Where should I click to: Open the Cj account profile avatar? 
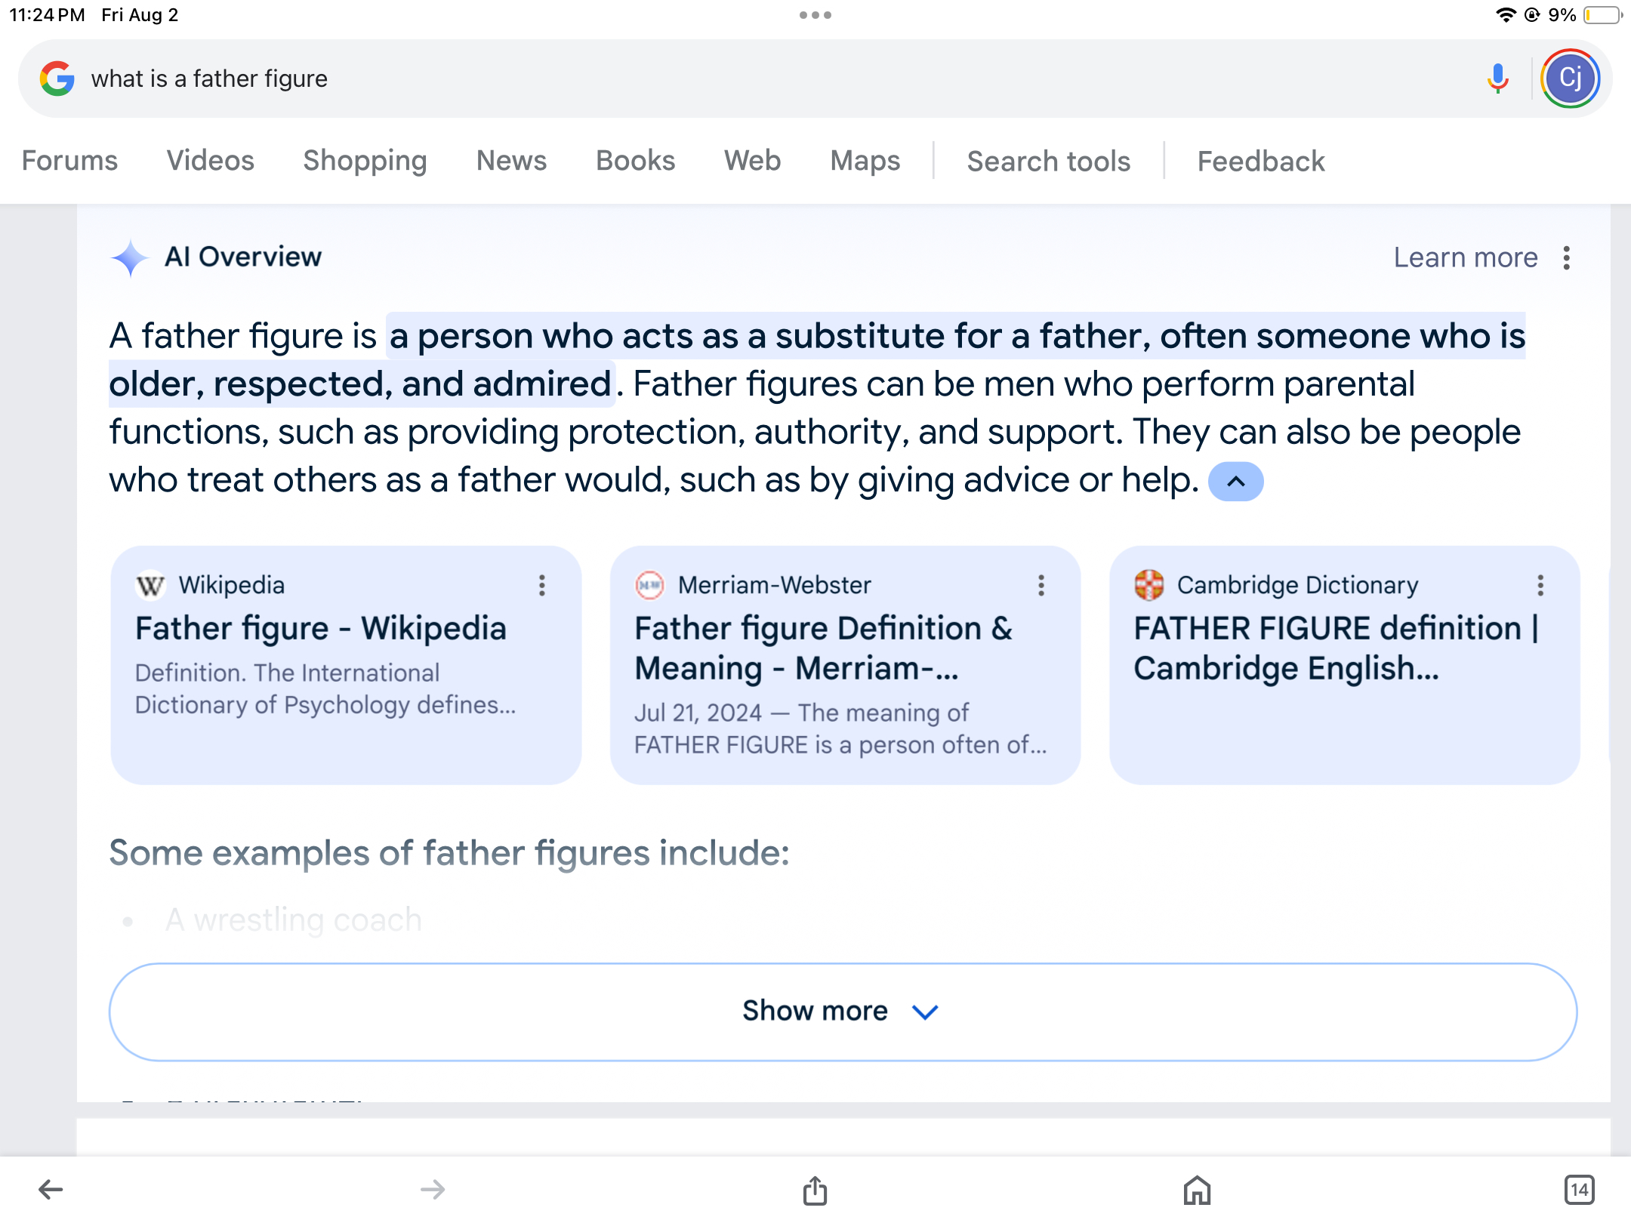[x=1570, y=79]
